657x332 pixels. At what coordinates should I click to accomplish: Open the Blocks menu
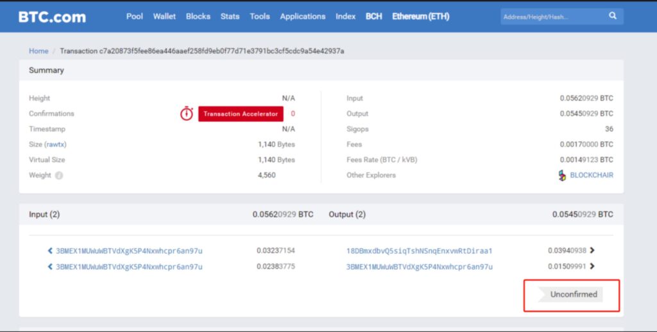(x=198, y=16)
